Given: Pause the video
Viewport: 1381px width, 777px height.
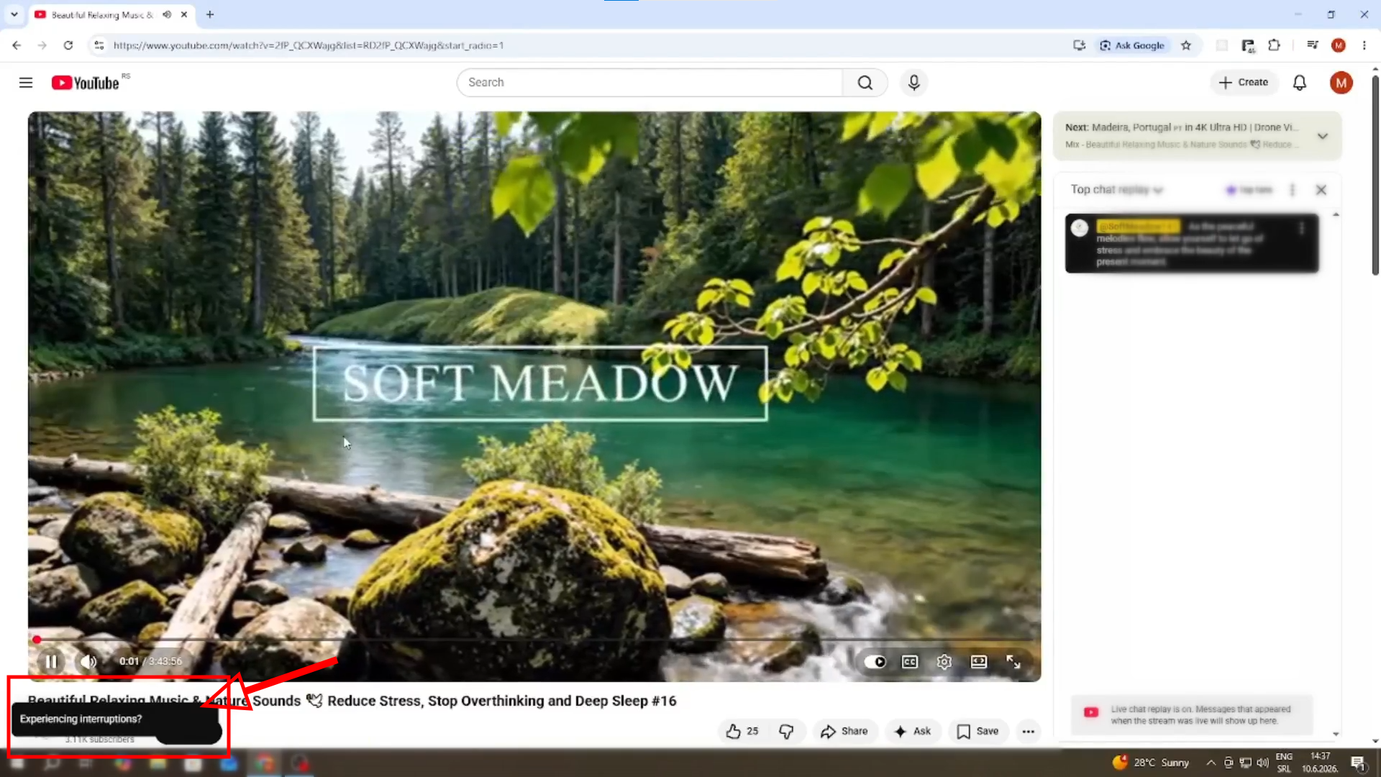Looking at the screenshot, I should 51,662.
